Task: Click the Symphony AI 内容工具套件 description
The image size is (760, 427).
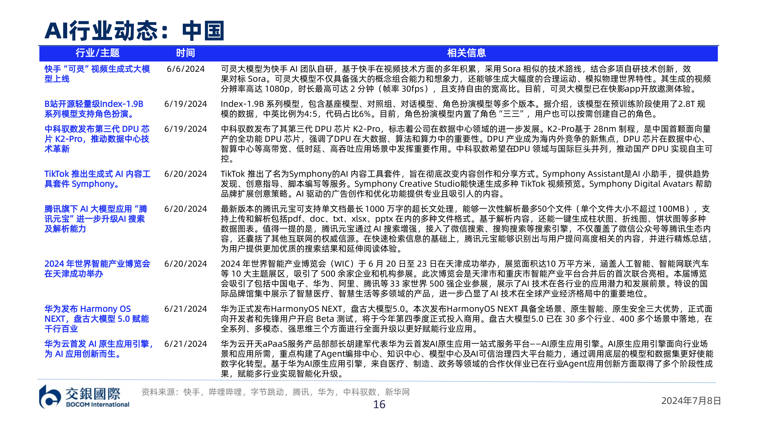Action: point(466,184)
